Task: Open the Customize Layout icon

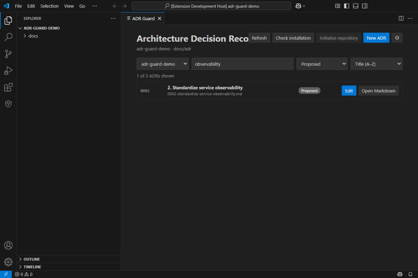Action: click(x=338, y=6)
